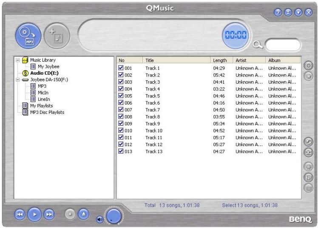Image resolution: width=318 pixels, height=229 pixels.
Task: Uncheck the checkbox for track 001
Action: [x=121, y=68]
